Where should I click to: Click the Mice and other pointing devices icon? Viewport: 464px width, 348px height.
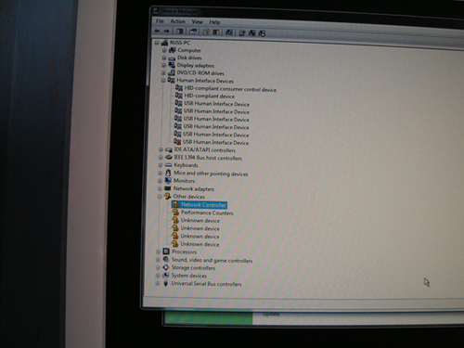(x=168, y=173)
